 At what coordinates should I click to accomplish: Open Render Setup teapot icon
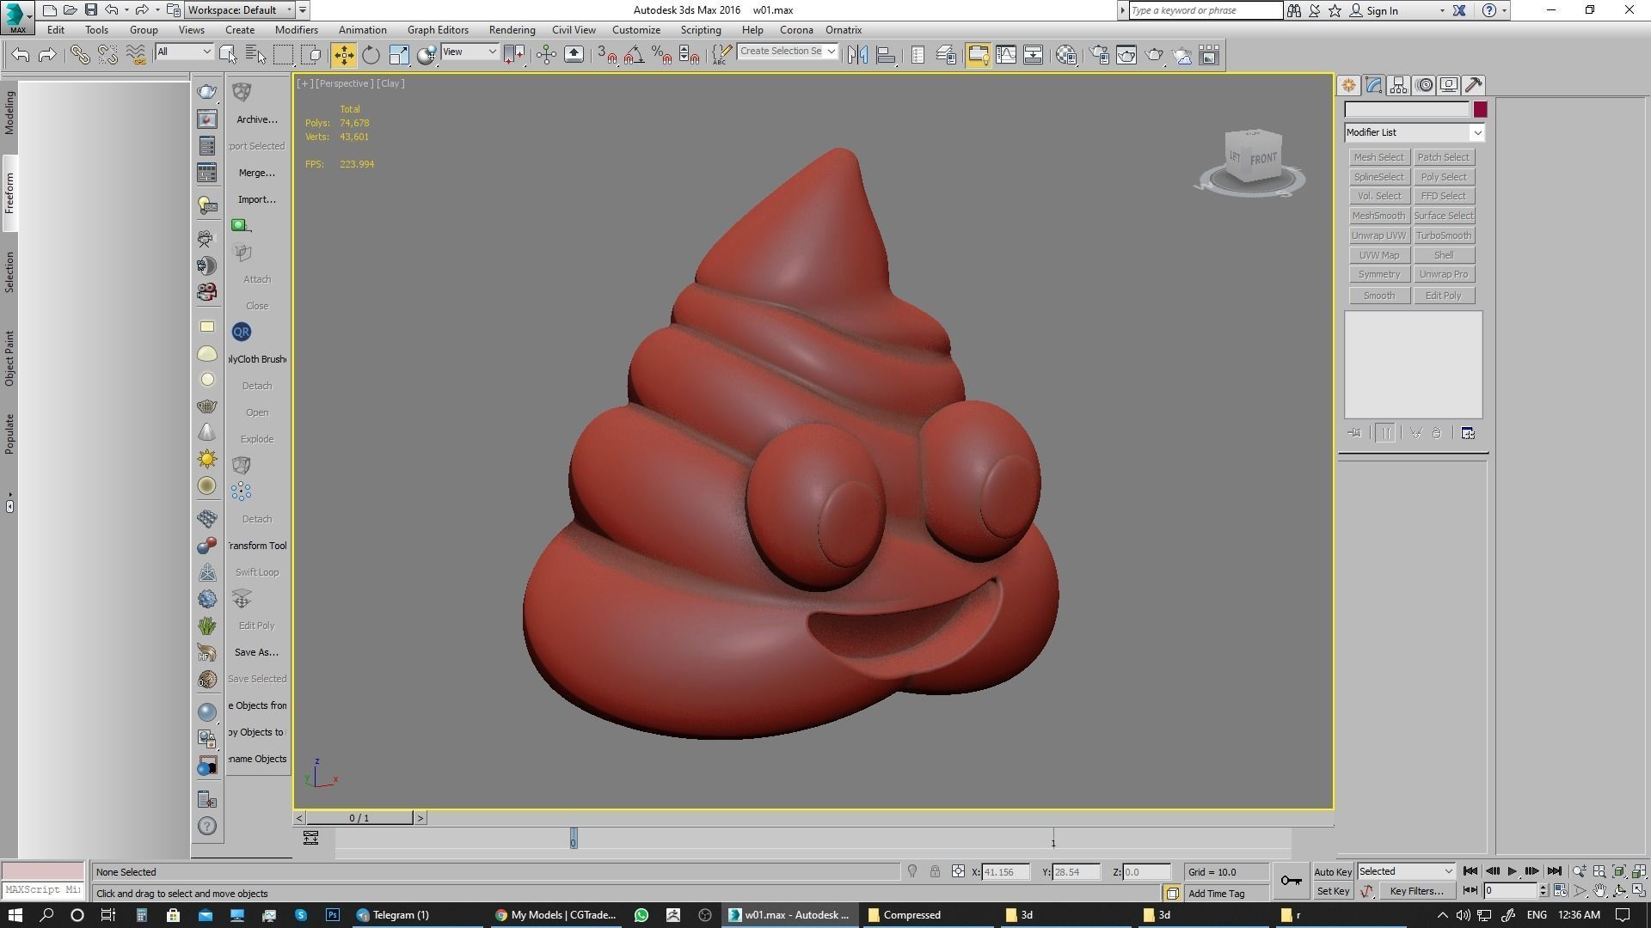click(x=1099, y=55)
